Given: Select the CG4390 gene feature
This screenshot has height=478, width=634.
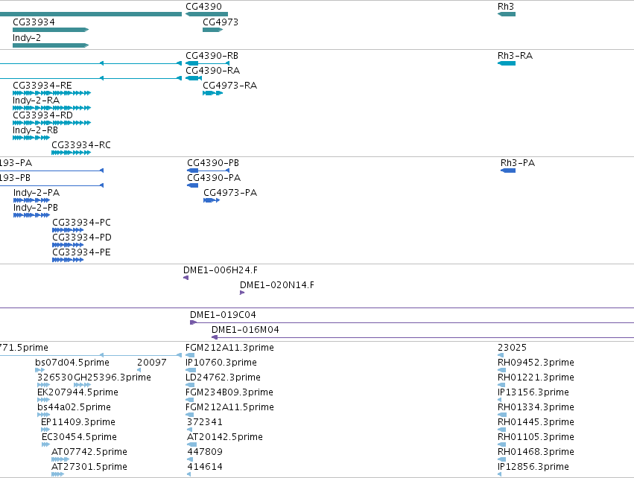Looking at the screenshot, I should pyautogui.click(x=206, y=14).
